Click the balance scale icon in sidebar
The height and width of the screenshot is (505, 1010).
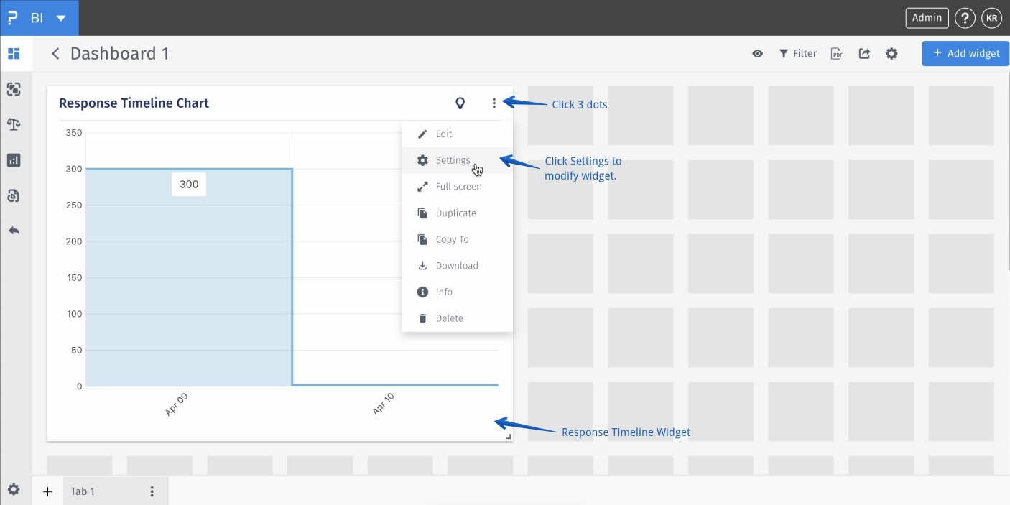[x=14, y=124]
